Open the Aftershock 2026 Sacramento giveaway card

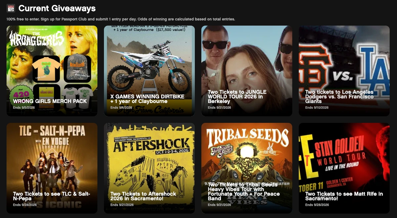(x=149, y=168)
